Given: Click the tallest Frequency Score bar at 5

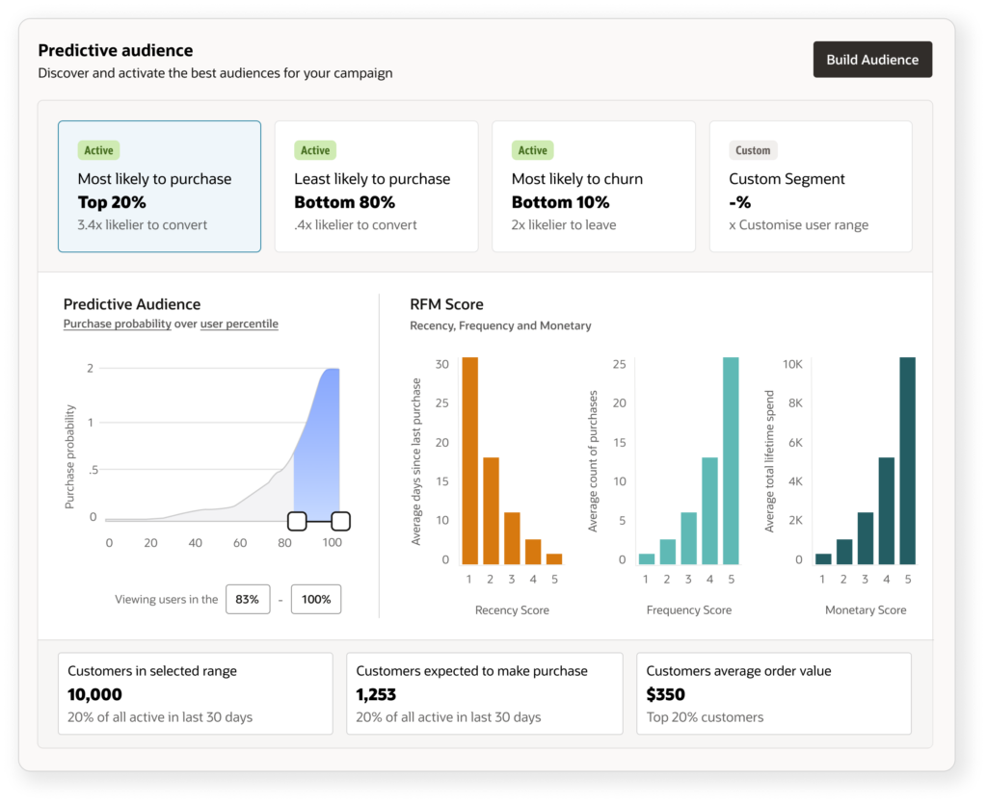Looking at the screenshot, I should click(x=731, y=460).
